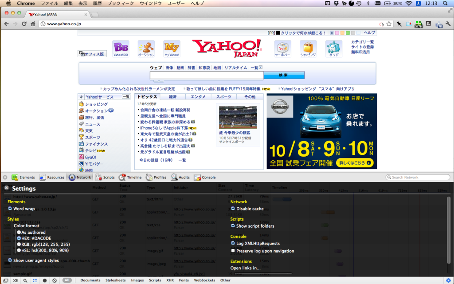Filter network requests by Stylesheets
This screenshot has width=454, height=284.
pyautogui.click(x=116, y=280)
